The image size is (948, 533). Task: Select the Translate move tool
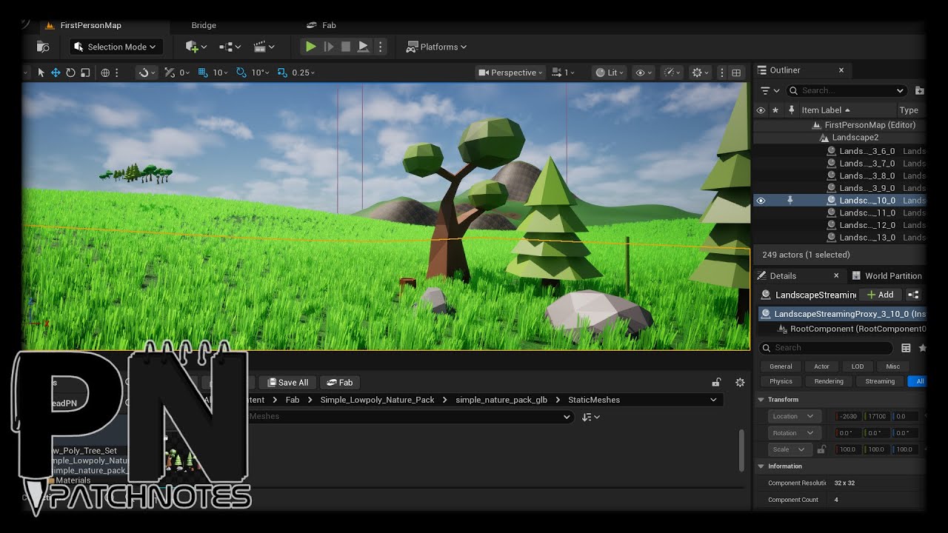pos(56,73)
